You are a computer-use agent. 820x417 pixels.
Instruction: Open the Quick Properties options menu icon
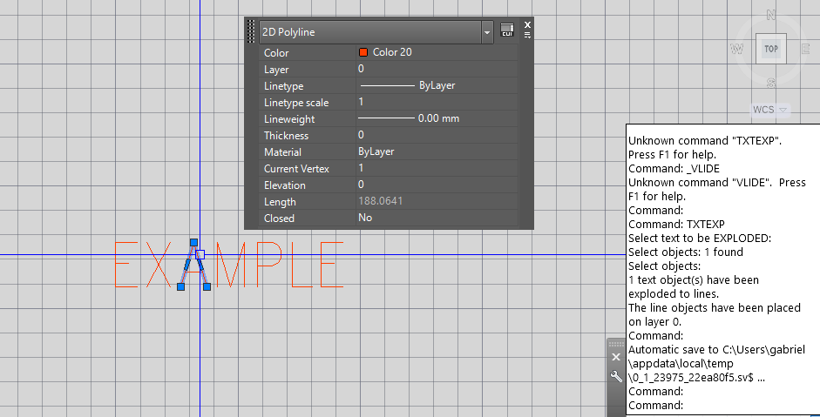coord(527,36)
